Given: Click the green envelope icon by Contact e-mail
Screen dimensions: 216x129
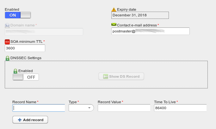Looking at the screenshot, I should coord(114,25).
